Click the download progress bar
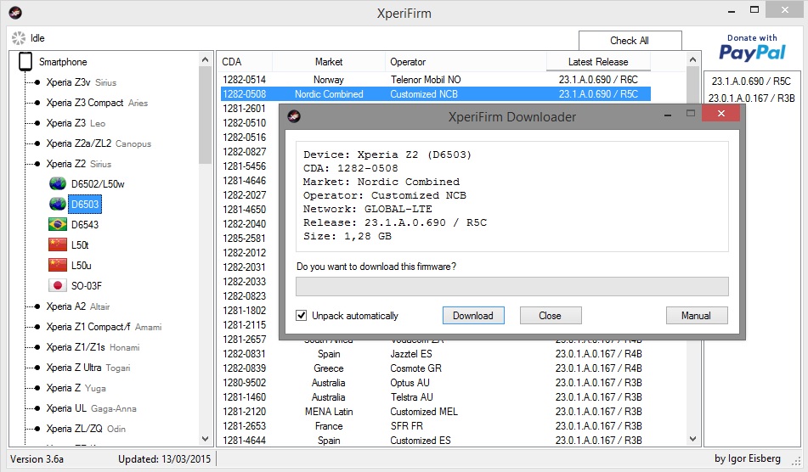This screenshot has width=808, height=472. 511,286
